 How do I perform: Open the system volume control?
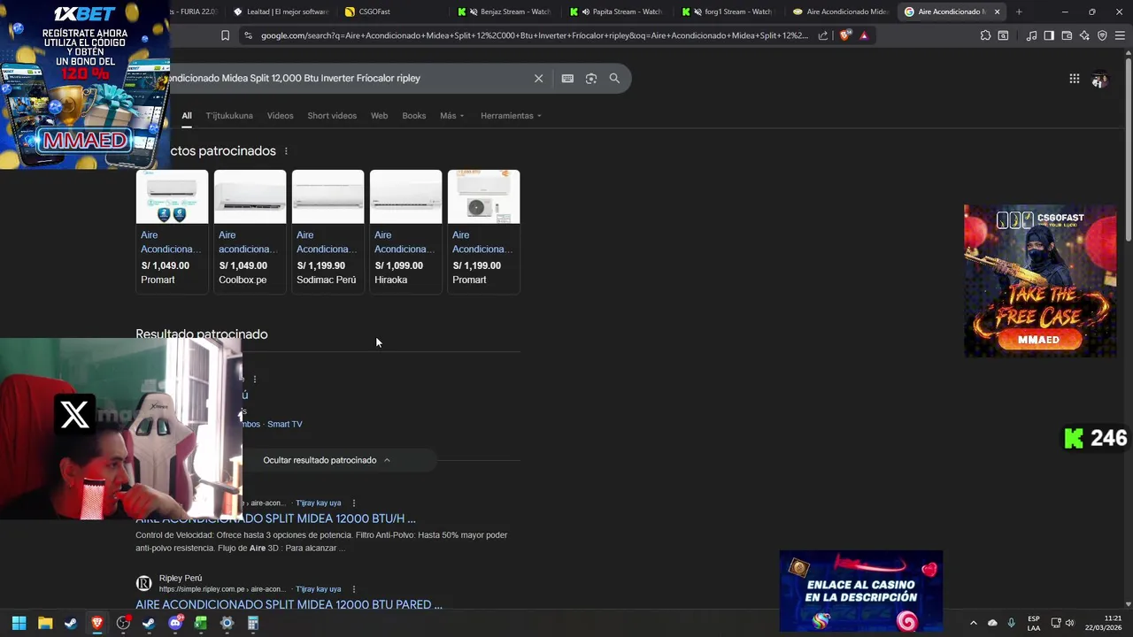(x=1070, y=623)
